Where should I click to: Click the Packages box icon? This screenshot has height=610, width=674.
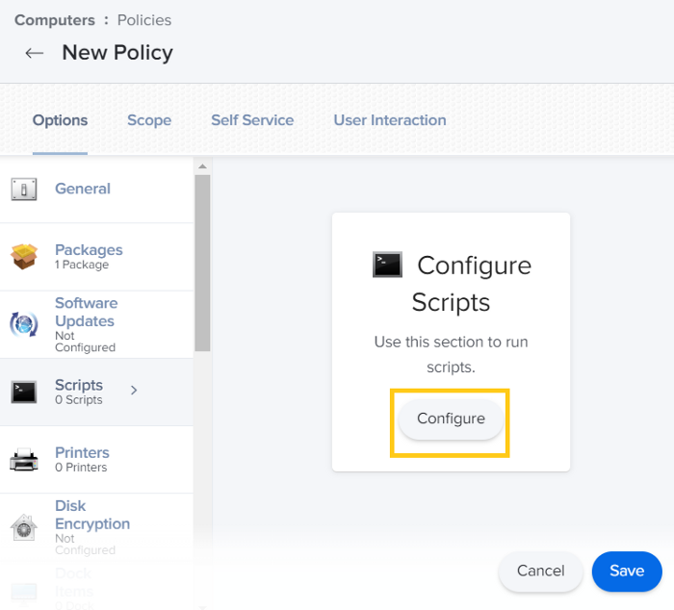(x=24, y=257)
